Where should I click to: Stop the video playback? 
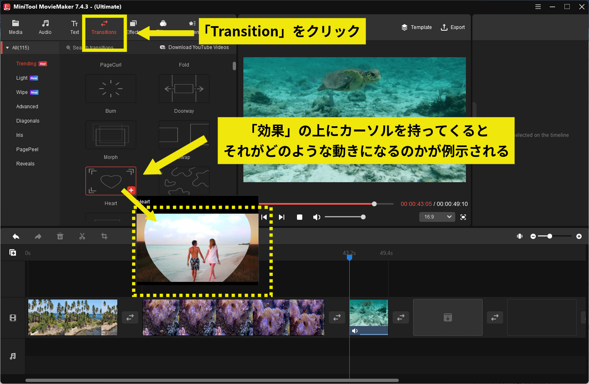(x=299, y=217)
